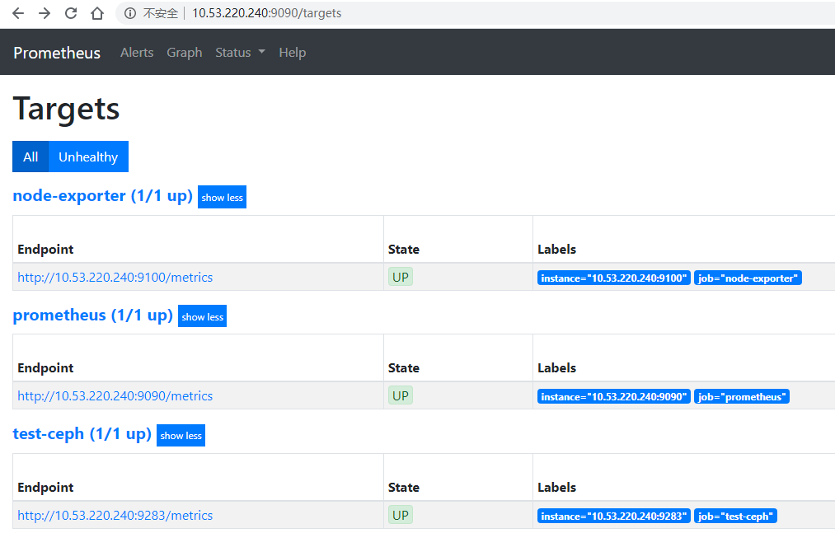
Task: Select the All targets filter
Action: (x=30, y=157)
